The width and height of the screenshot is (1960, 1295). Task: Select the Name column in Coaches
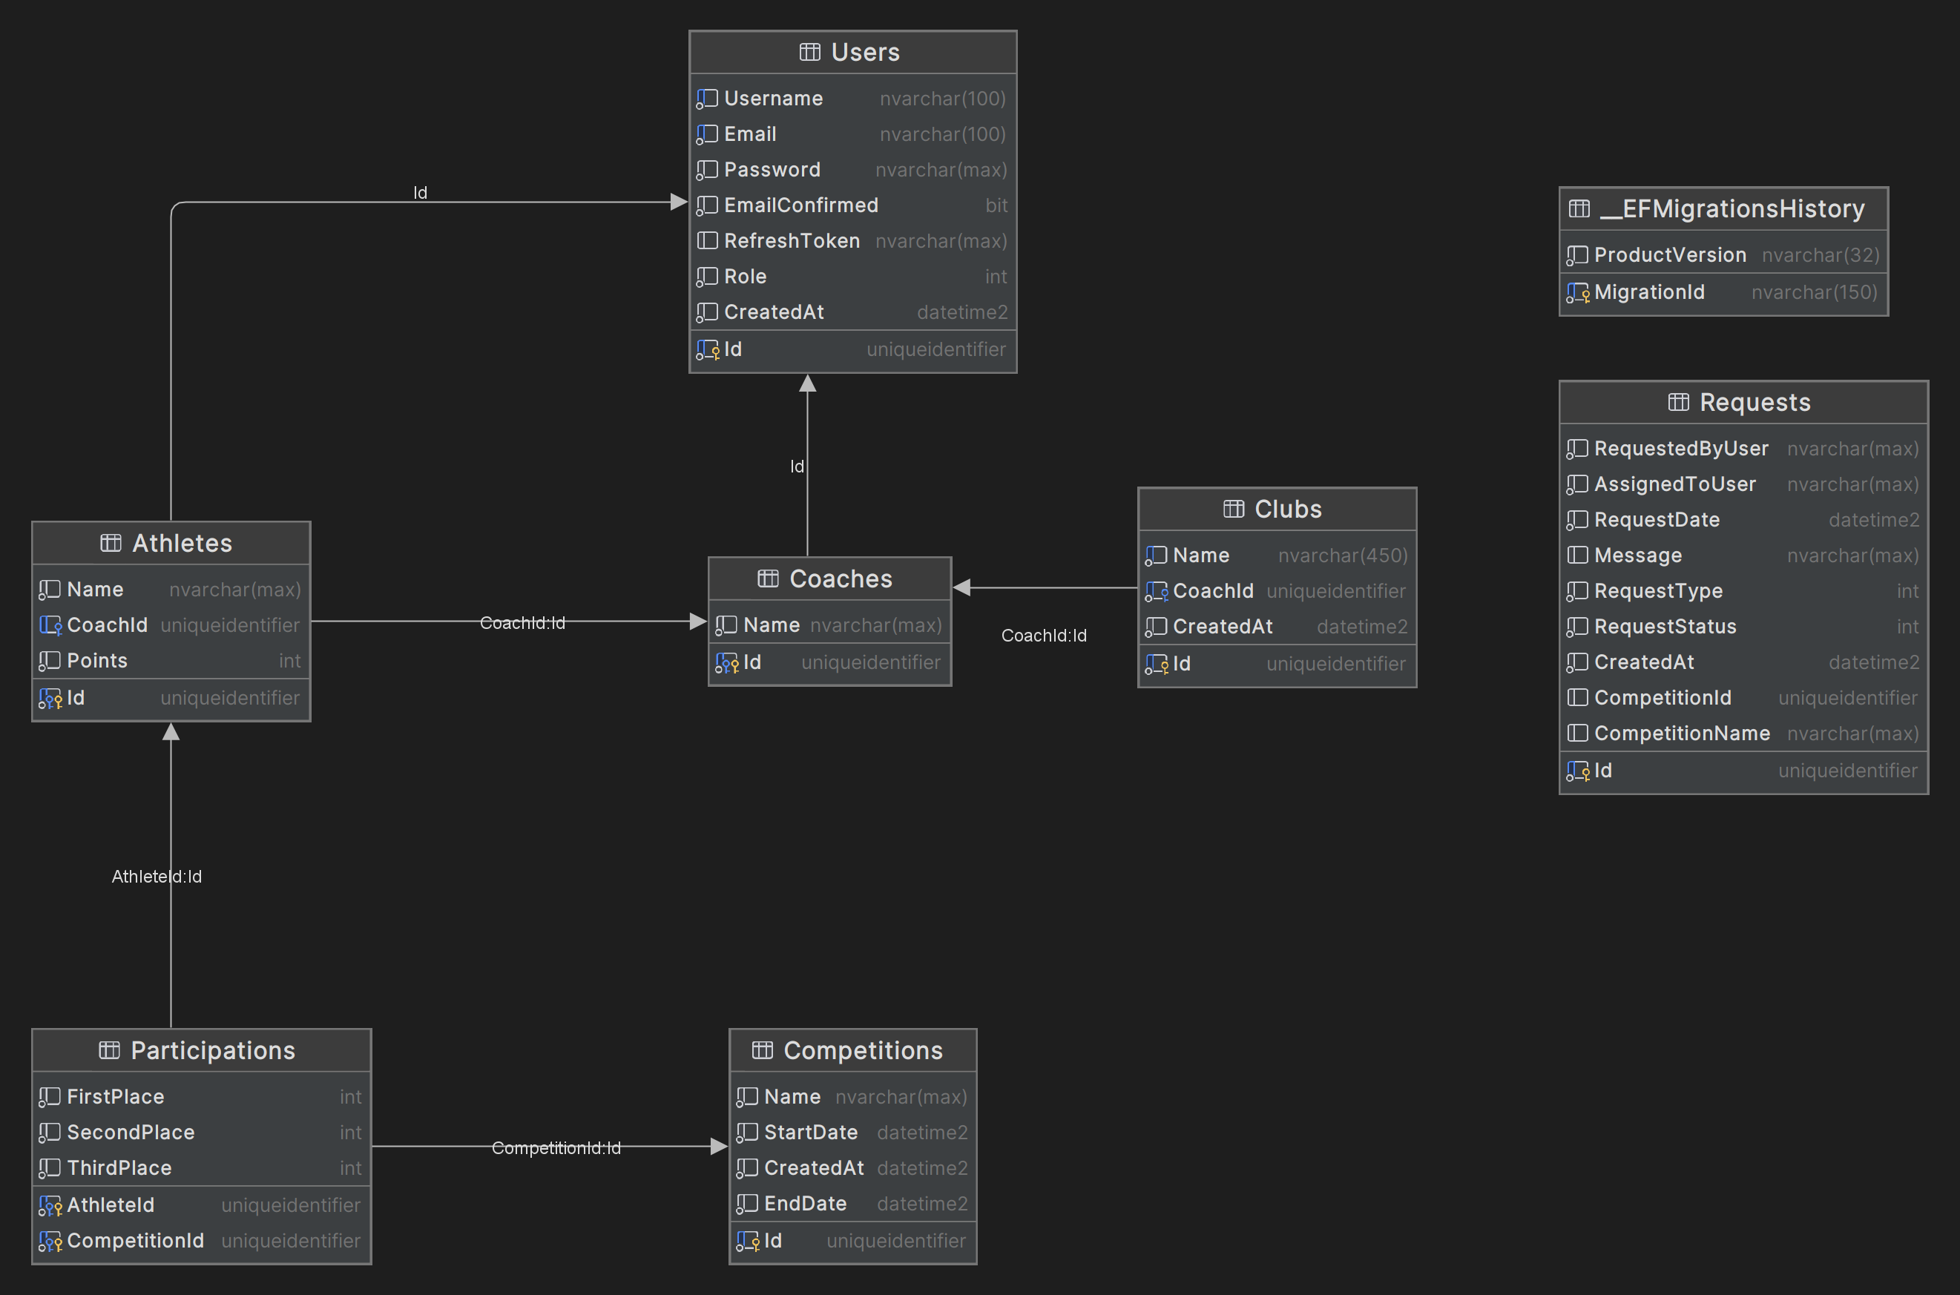point(830,625)
